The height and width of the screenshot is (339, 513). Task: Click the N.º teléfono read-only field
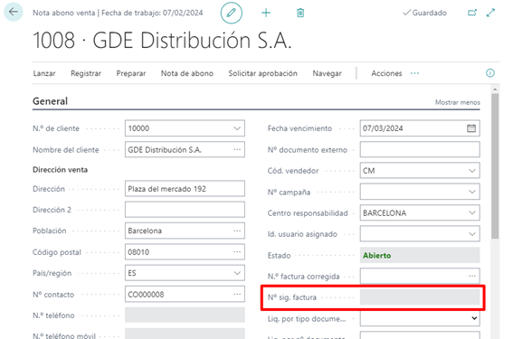click(185, 315)
